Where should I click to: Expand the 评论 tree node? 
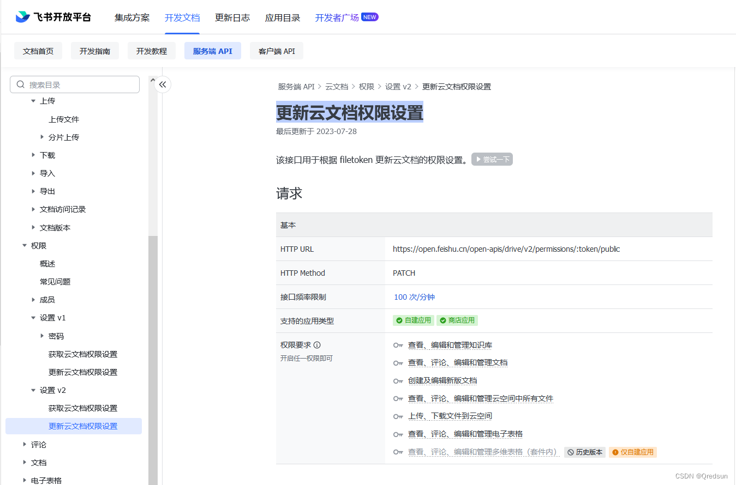(x=25, y=444)
